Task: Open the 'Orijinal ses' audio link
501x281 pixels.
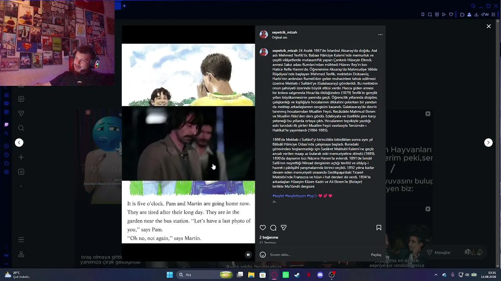Action: tap(279, 38)
